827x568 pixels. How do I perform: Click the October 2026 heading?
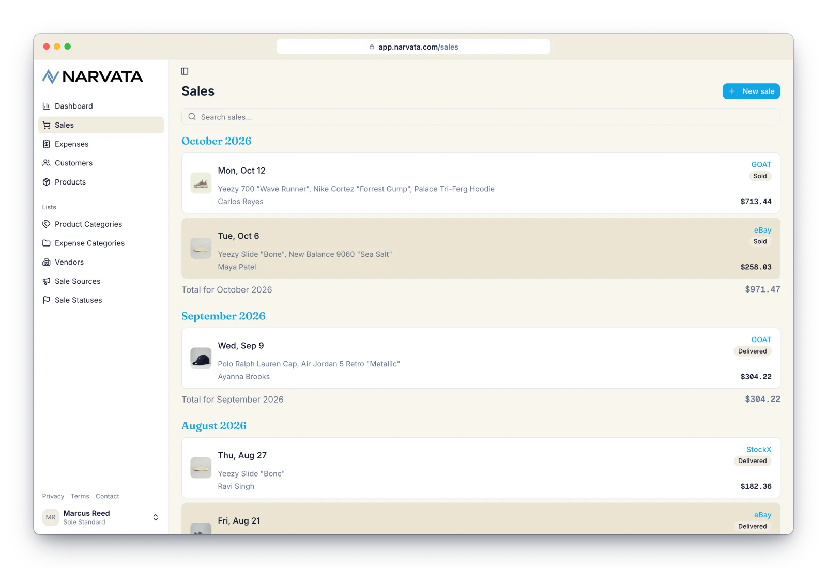coord(216,141)
